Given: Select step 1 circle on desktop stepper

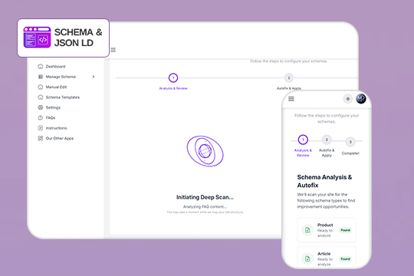Looking at the screenshot, I should pos(173,78).
